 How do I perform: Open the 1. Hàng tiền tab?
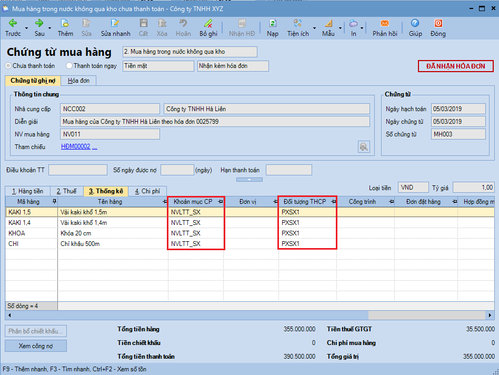point(27,191)
